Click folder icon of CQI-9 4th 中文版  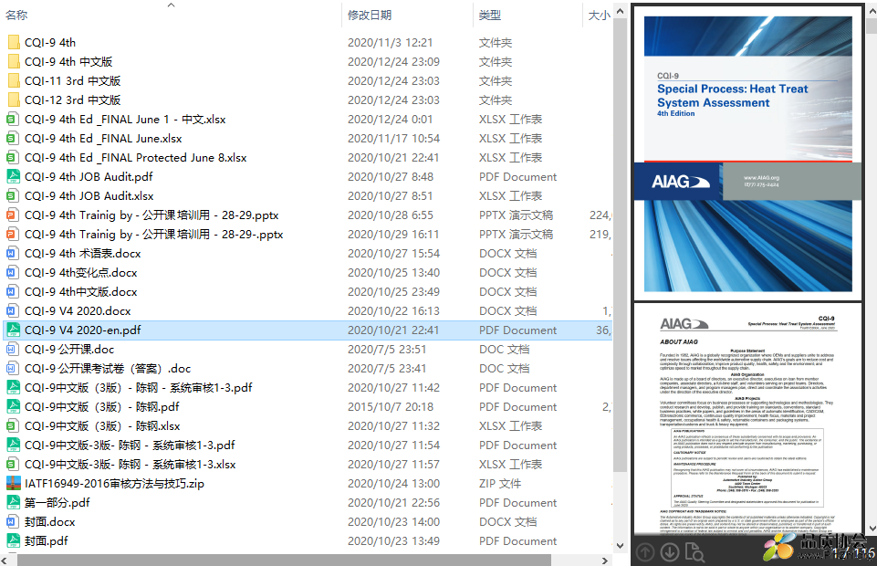(14, 61)
